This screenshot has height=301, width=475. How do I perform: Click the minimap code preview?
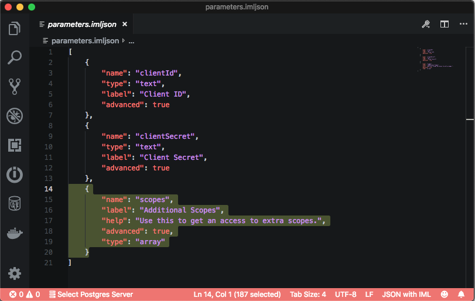point(436,59)
